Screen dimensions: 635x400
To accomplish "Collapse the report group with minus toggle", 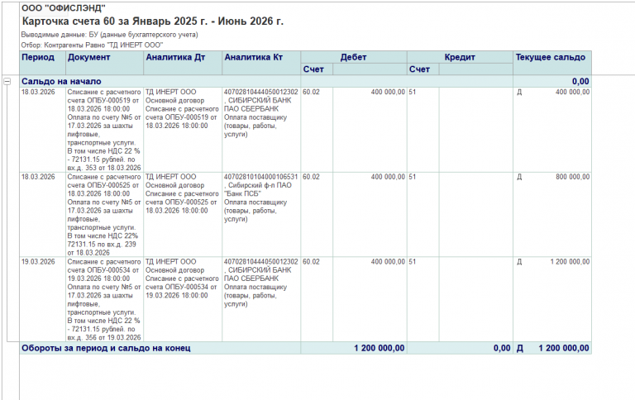I will click(x=7, y=81).
